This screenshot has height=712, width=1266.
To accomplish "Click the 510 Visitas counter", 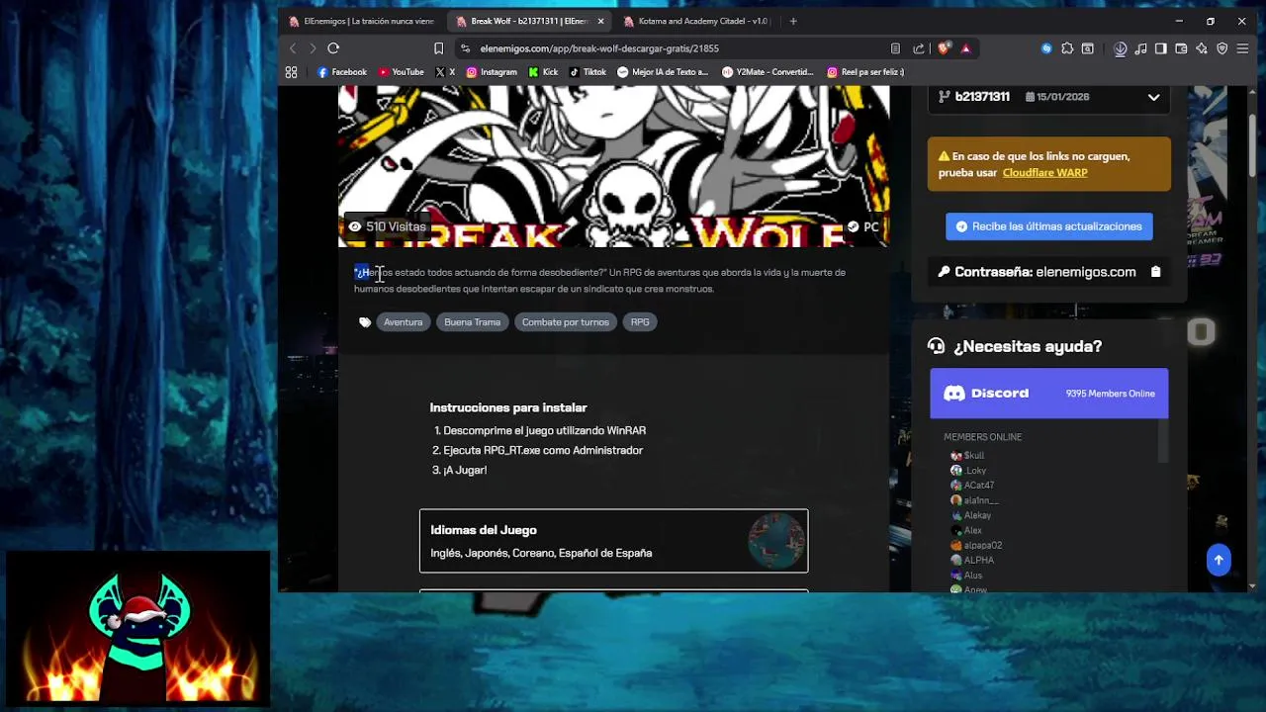I will 387,226.
